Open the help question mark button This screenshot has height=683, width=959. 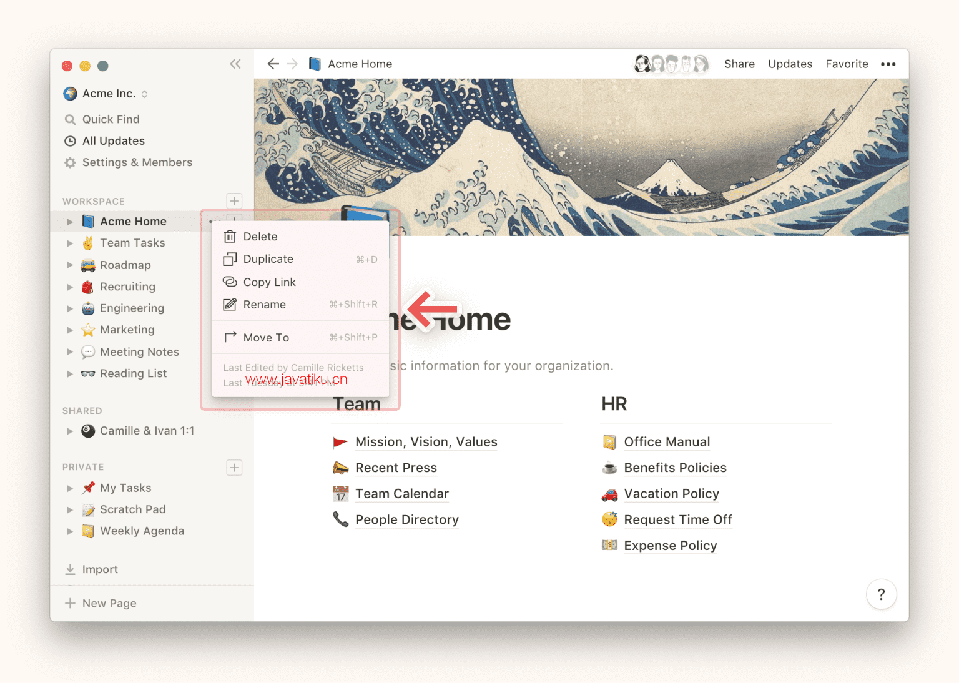pyautogui.click(x=881, y=594)
